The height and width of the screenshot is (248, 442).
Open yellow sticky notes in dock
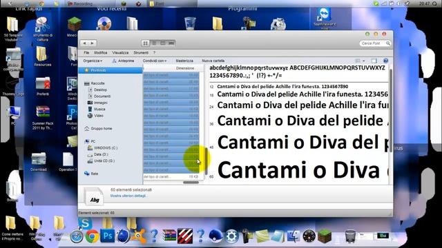pos(262,236)
